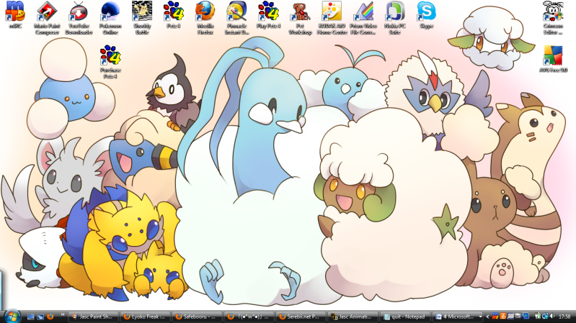Open YouTube Downloader desktop icon

tap(79, 18)
